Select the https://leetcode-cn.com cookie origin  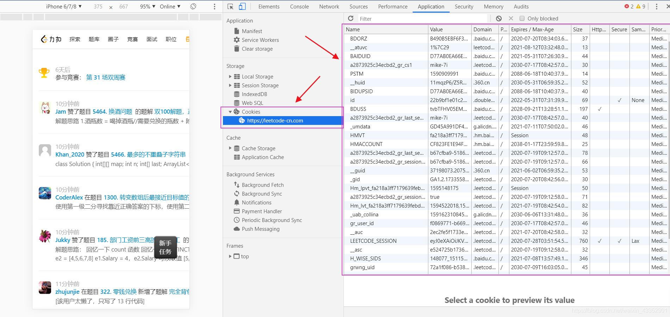click(x=283, y=120)
